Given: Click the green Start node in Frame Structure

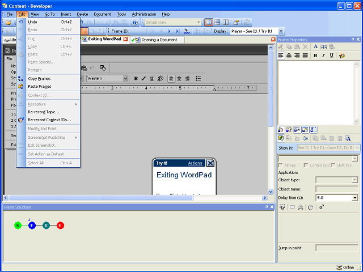Looking at the screenshot, I should (x=18, y=226).
